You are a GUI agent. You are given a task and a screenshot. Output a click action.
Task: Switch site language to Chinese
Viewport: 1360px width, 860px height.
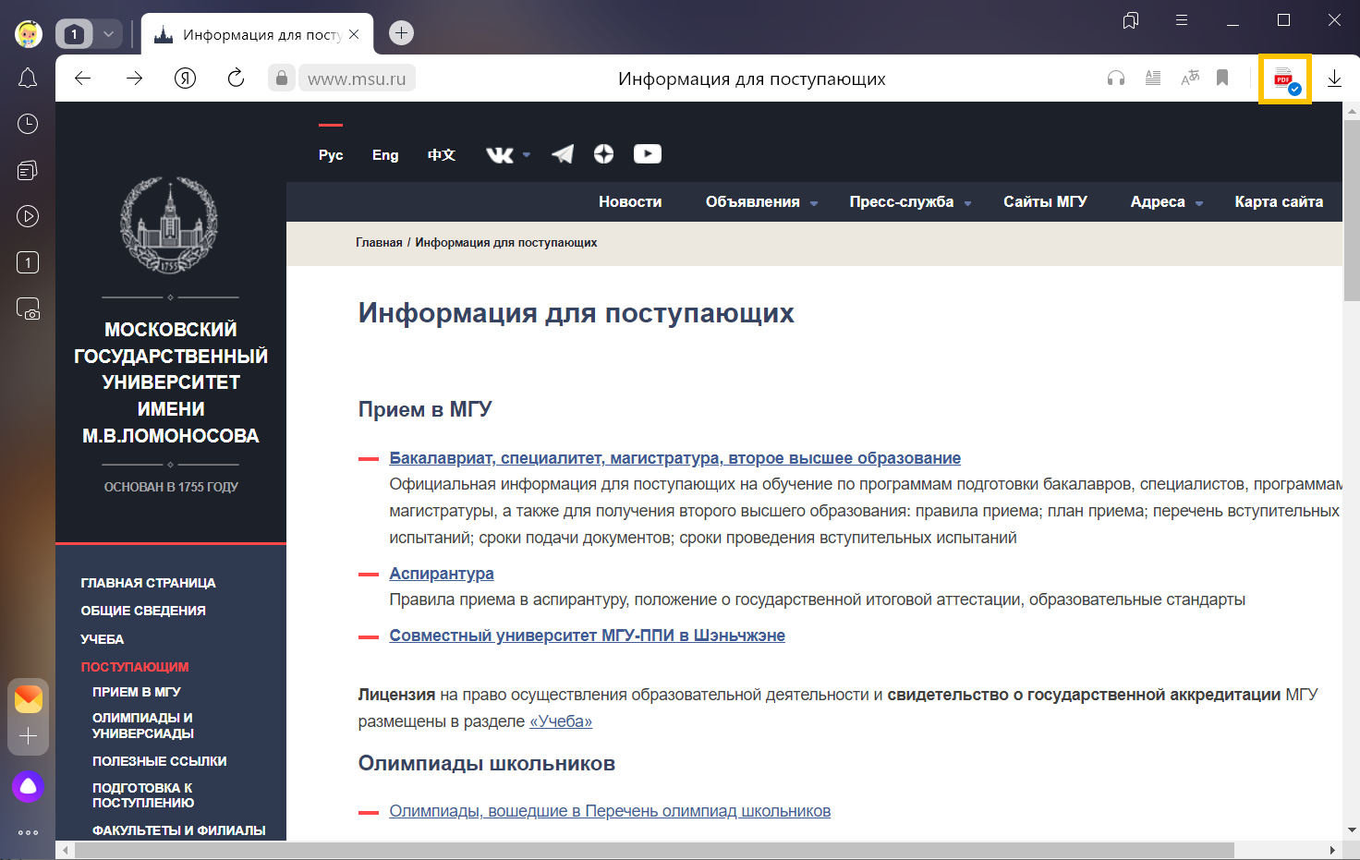441,155
